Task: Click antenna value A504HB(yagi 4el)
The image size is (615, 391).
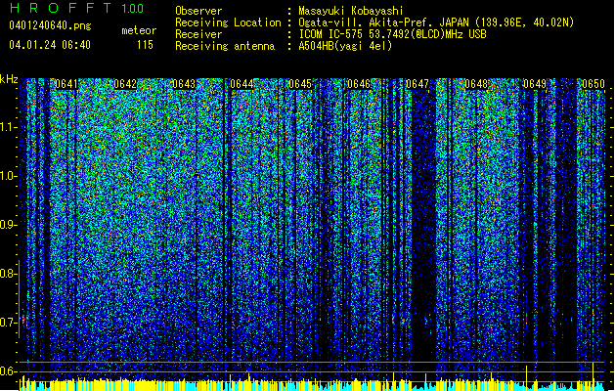Action: pos(345,46)
